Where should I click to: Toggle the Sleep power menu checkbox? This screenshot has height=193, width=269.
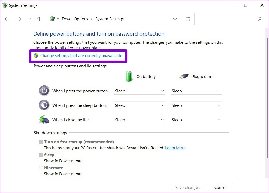click(x=41, y=155)
